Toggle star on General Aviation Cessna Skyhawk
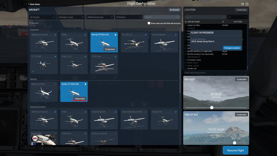This screenshot has height=156, width=277. (115, 112)
